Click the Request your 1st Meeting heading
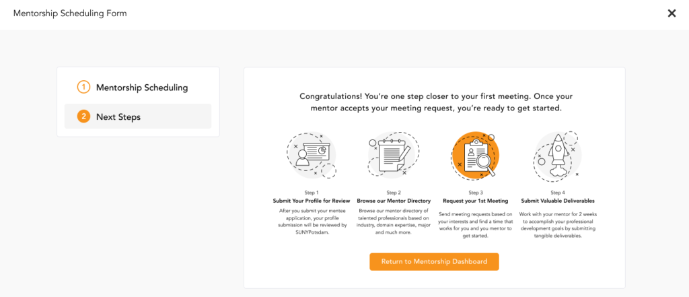Viewport: 689px width, 297px height. pyautogui.click(x=476, y=201)
